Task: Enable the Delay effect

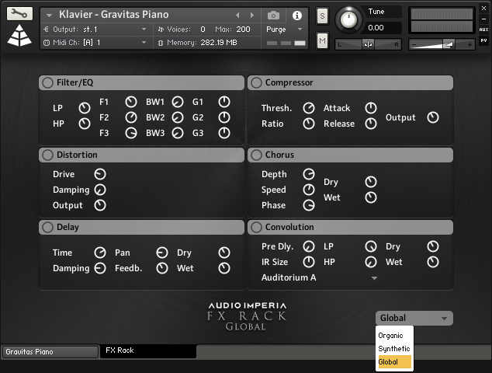Action: click(47, 227)
